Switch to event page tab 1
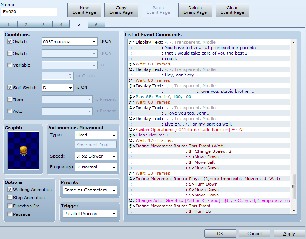306x239 pixels. [9, 25]
